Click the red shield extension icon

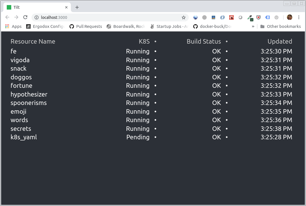pos(258,17)
